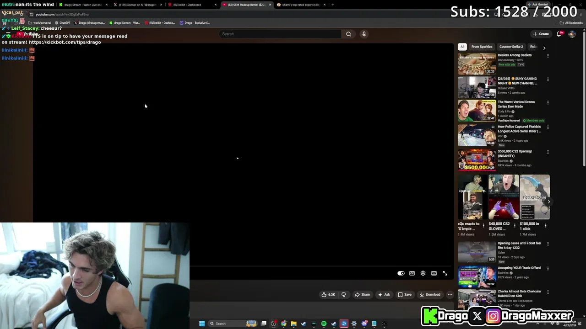Open Drago - Exclusive bookmark

[x=195, y=23]
